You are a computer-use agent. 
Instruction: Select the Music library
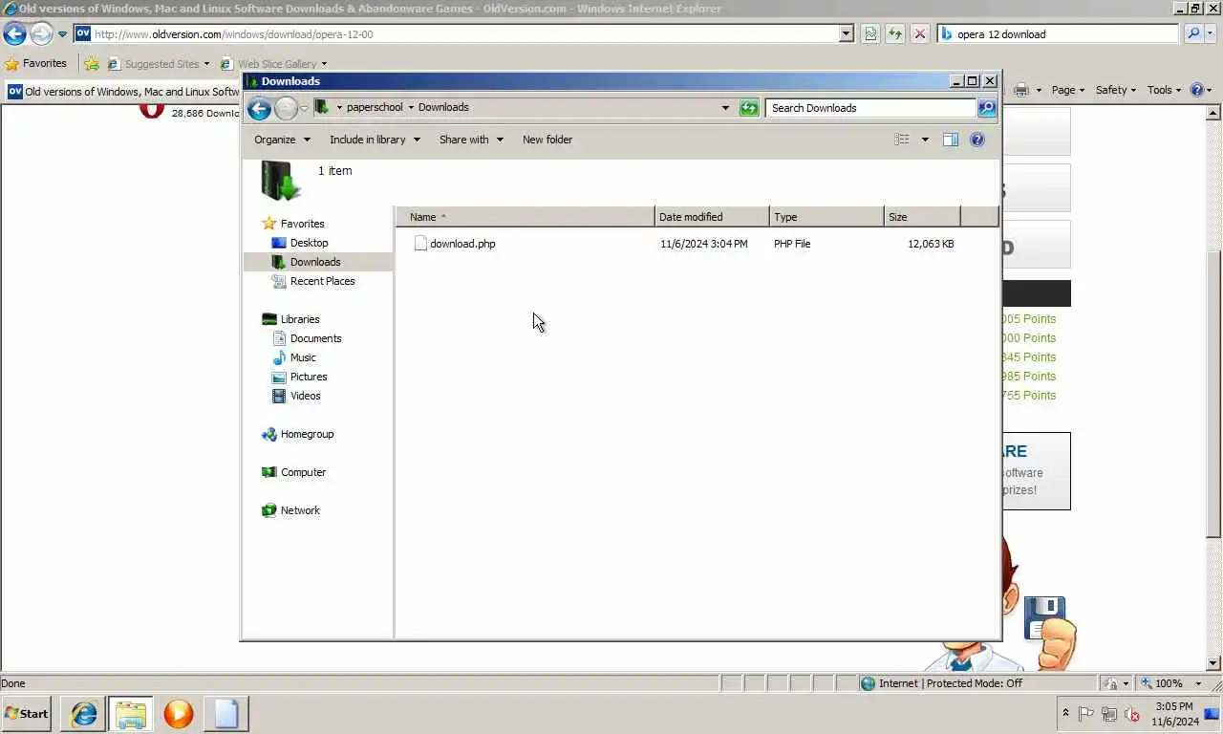(x=303, y=357)
